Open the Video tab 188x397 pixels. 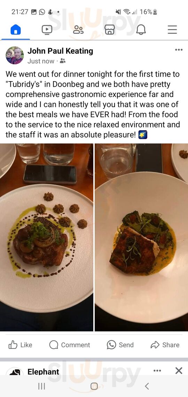47,30
